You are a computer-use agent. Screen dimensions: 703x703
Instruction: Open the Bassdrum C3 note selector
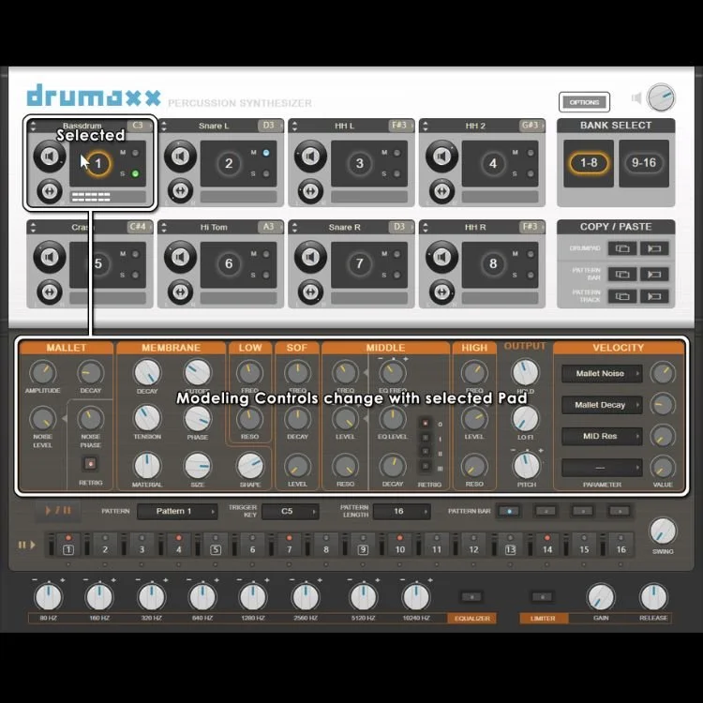(x=138, y=126)
